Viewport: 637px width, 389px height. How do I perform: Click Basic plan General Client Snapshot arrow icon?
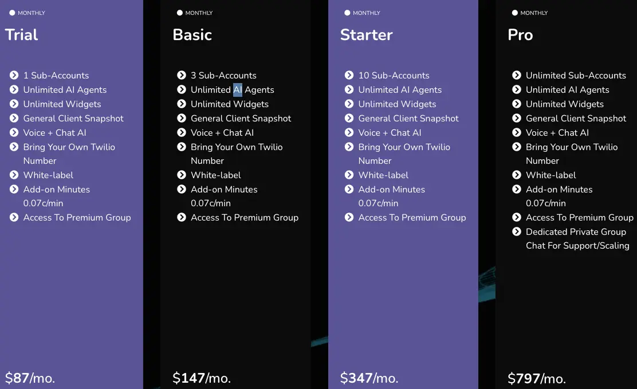coord(182,118)
